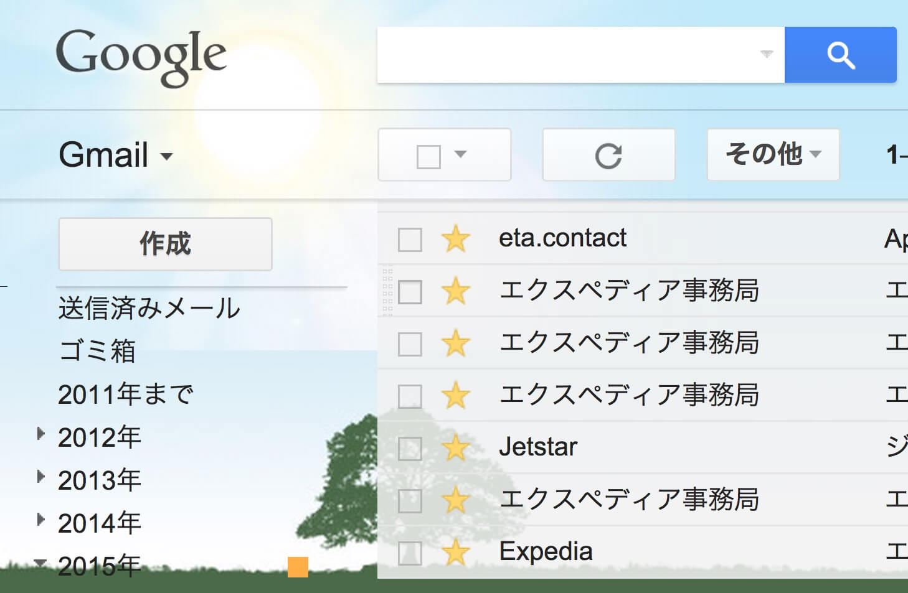Open 送信済みメール folder

click(x=149, y=308)
